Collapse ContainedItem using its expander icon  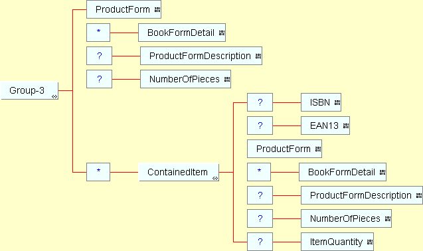215,178
